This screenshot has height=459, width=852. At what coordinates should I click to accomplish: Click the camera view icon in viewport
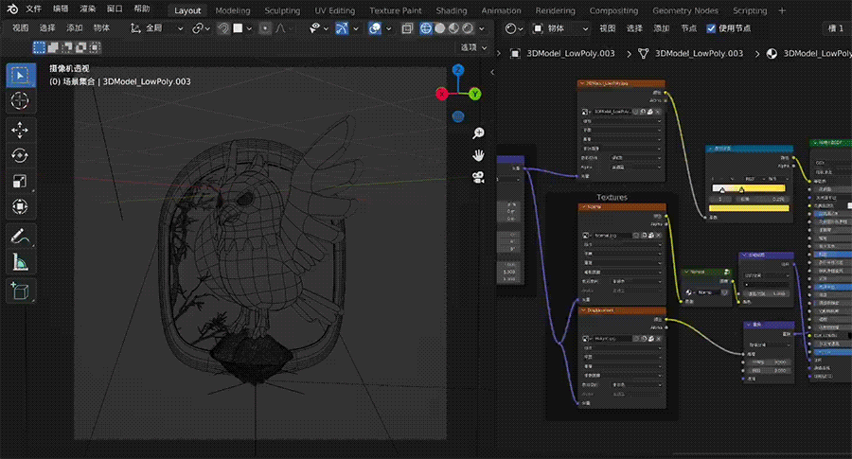click(480, 178)
